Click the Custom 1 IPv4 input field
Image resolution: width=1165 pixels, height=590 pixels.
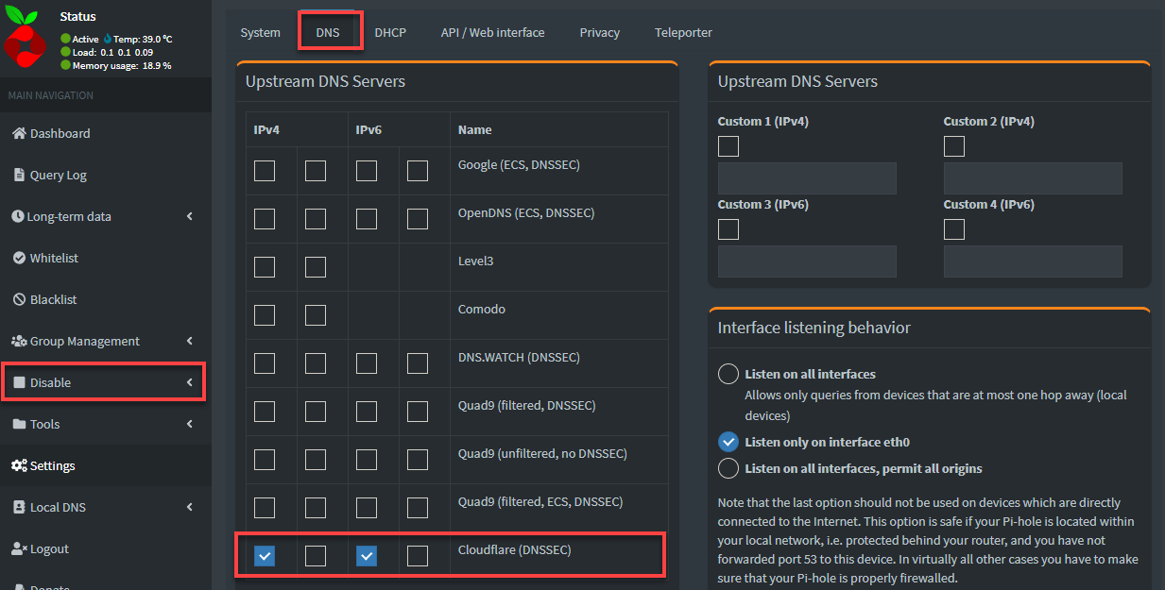[806, 177]
